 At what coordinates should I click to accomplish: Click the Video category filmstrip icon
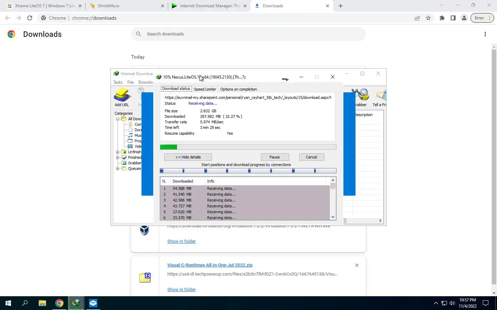coord(130,146)
